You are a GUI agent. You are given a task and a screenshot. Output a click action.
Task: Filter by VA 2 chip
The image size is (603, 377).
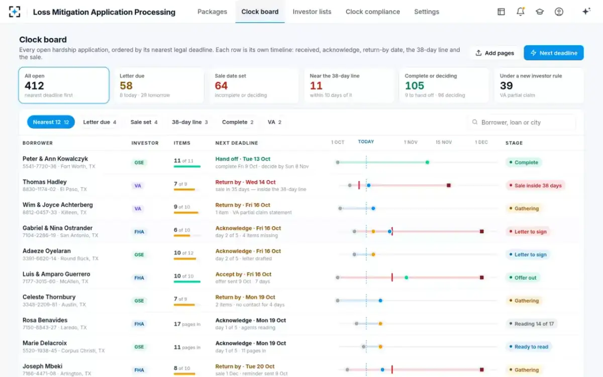tap(274, 122)
